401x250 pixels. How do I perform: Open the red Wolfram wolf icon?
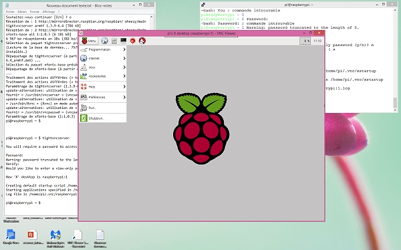pyautogui.click(x=142, y=41)
